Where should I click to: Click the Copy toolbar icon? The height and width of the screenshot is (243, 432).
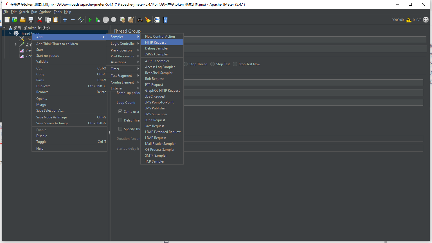[48, 20]
